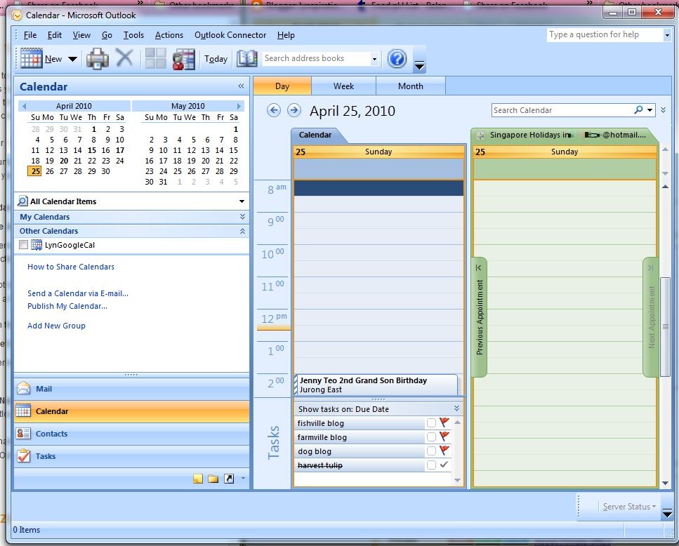Viewport: 679px width, 546px height.
Task: Switch to the Month view tab
Action: [411, 86]
